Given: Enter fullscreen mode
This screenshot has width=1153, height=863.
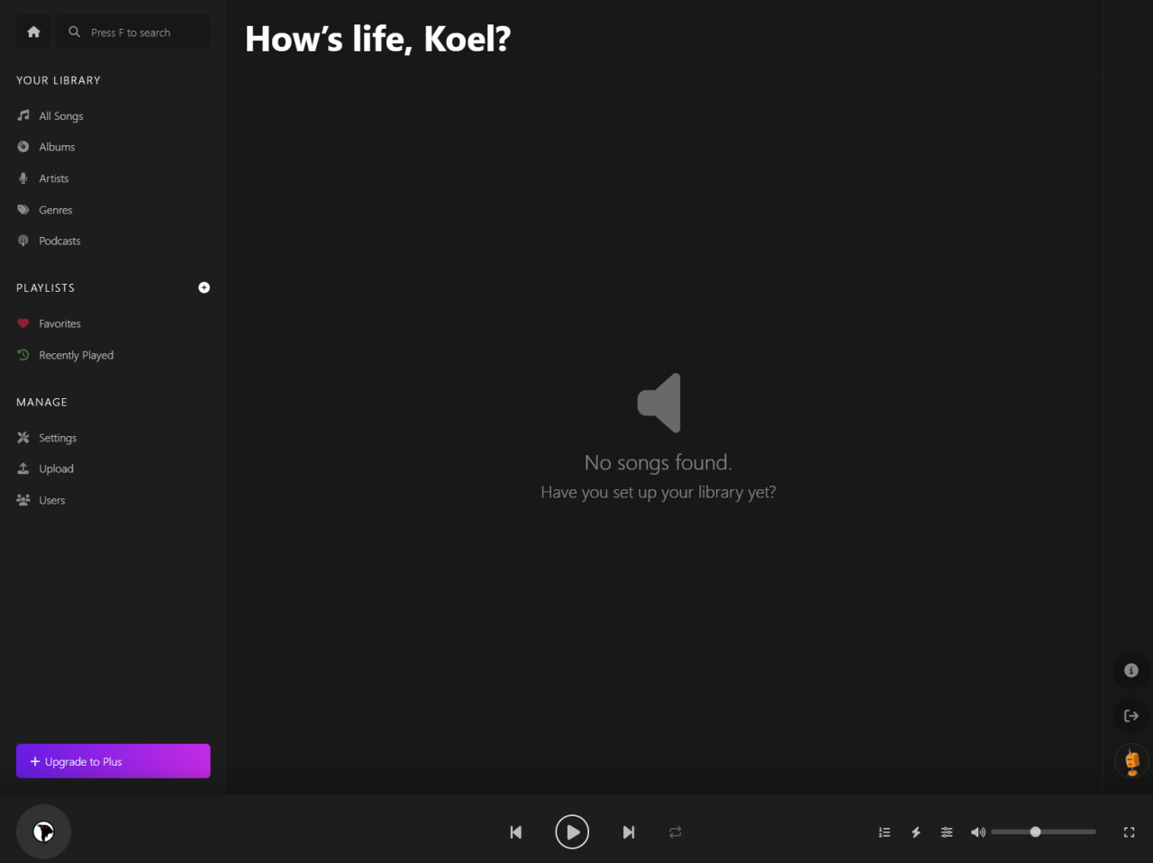Looking at the screenshot, I should [x=1129, y=832].
